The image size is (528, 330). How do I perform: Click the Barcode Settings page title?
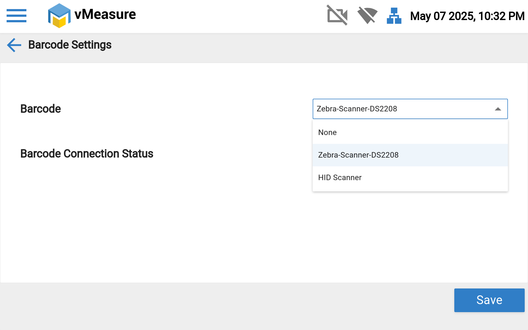(70, 45)
